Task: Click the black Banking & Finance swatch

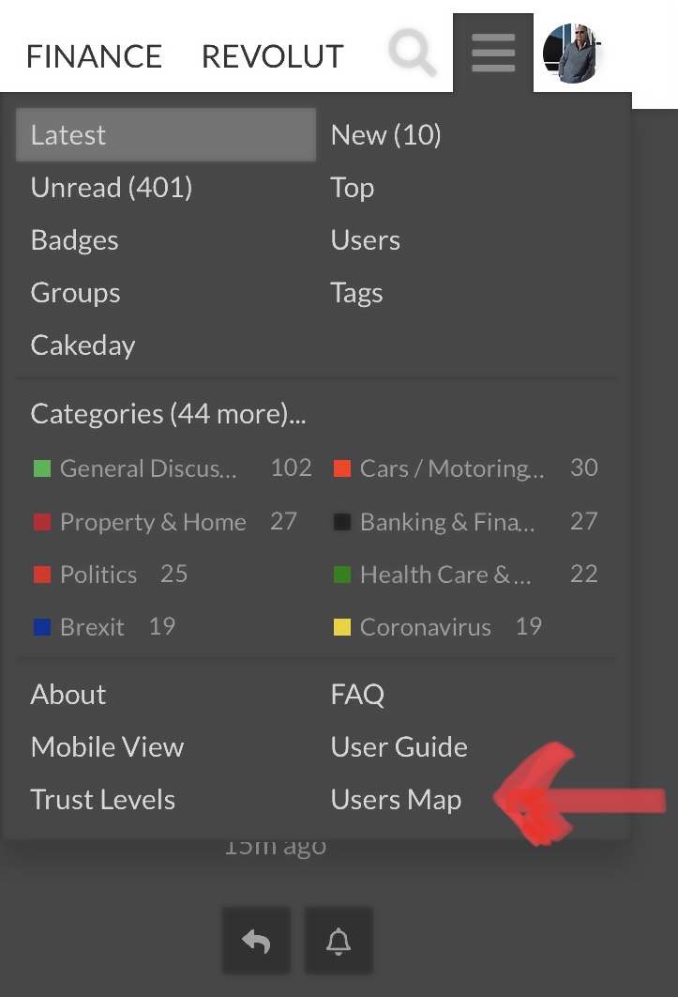Action: (x=342, y=522)
